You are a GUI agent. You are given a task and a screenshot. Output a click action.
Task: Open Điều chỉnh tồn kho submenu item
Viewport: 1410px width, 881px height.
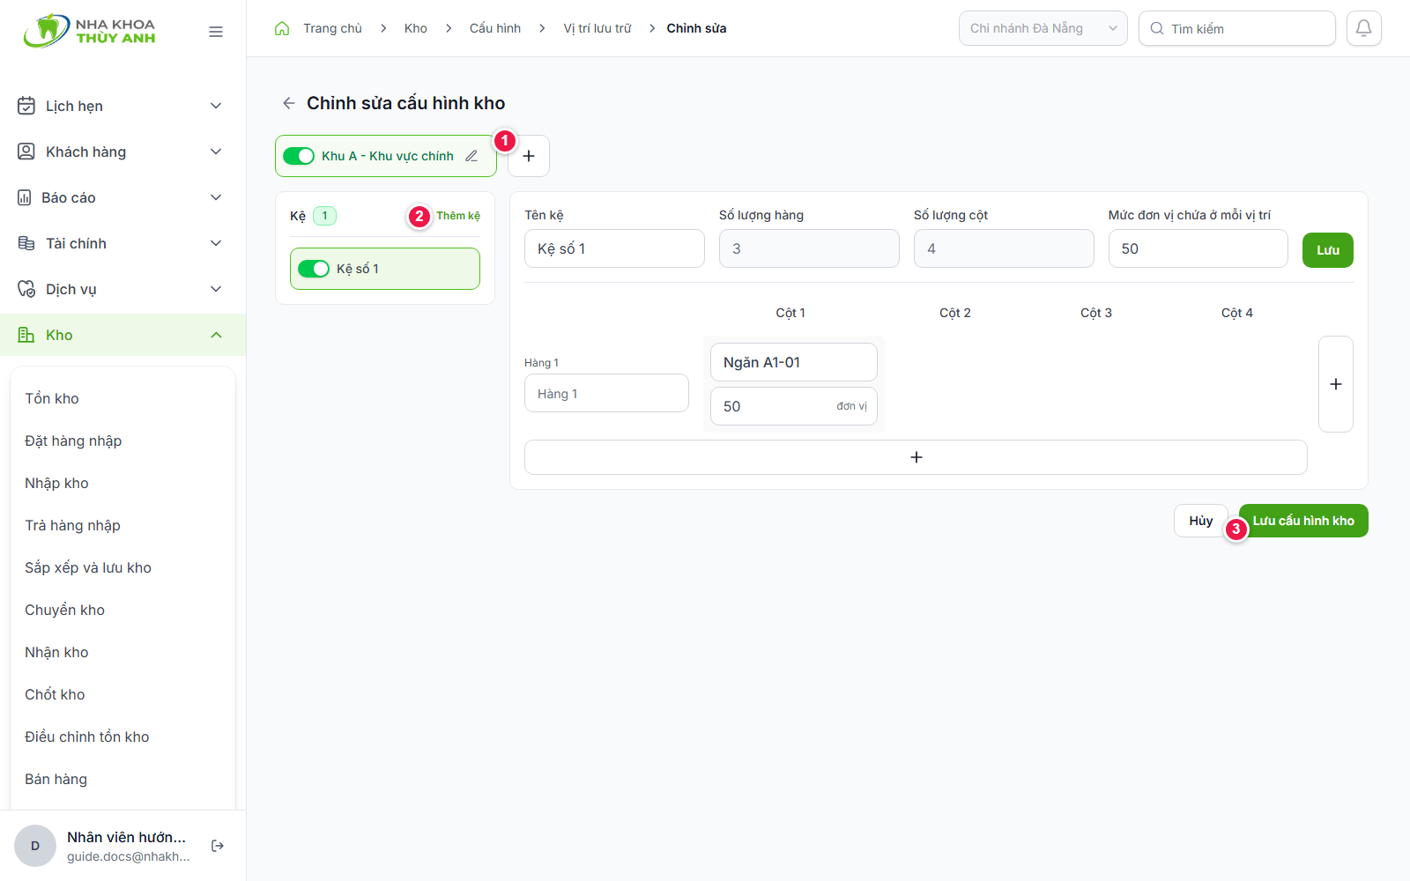(x=87, y=737)
